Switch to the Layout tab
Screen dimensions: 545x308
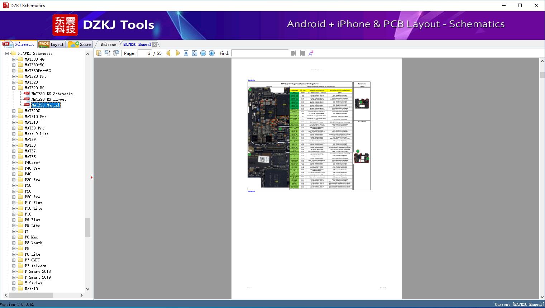pyautogui.click(x=52, y=44)
